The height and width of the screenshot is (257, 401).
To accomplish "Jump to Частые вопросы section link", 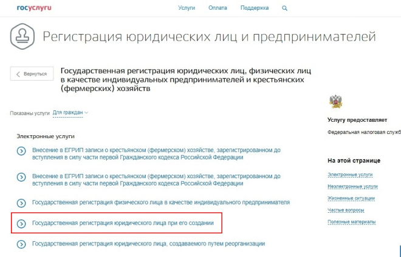I will click(346, 210).
